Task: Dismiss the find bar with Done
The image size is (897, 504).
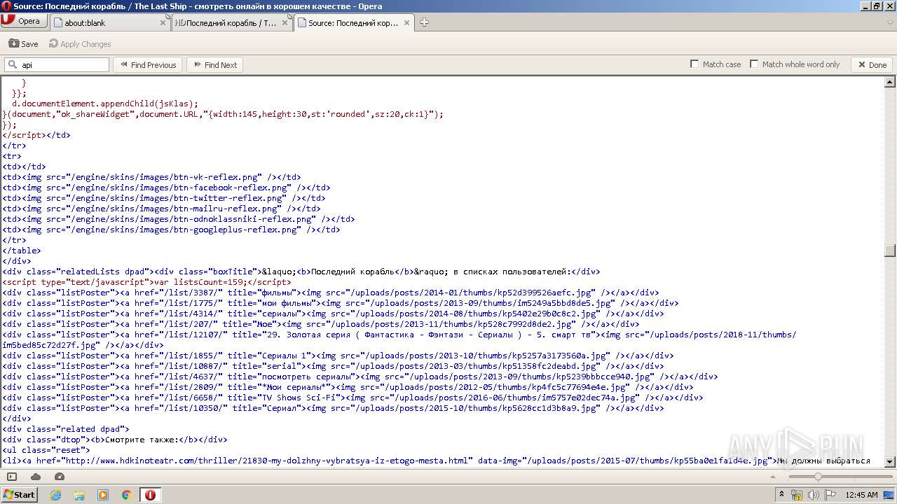Action: pos(872,64)
